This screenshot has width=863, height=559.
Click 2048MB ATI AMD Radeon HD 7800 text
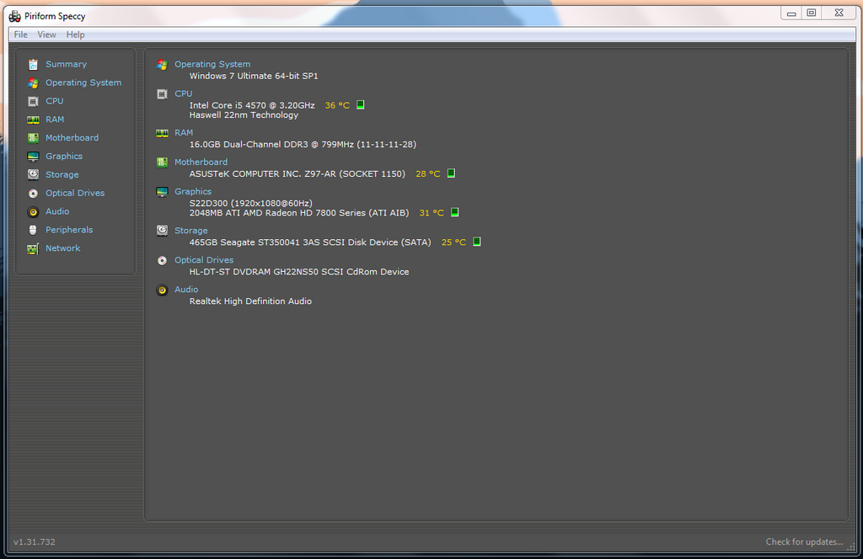pyautogui.click(x=299, y=213)
